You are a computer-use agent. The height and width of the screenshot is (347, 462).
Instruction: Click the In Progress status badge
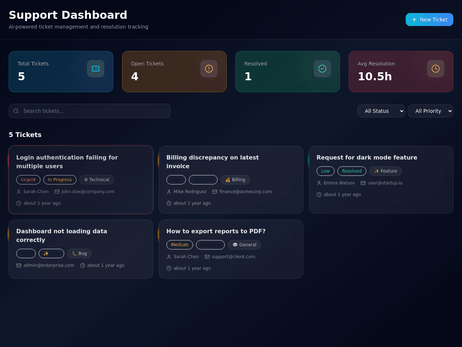60,180
